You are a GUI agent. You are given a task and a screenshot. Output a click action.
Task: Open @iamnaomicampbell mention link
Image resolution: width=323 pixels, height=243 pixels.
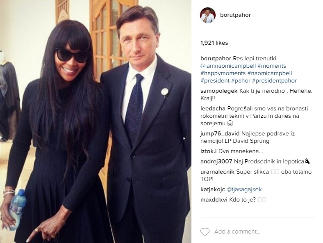pos(228,66)
